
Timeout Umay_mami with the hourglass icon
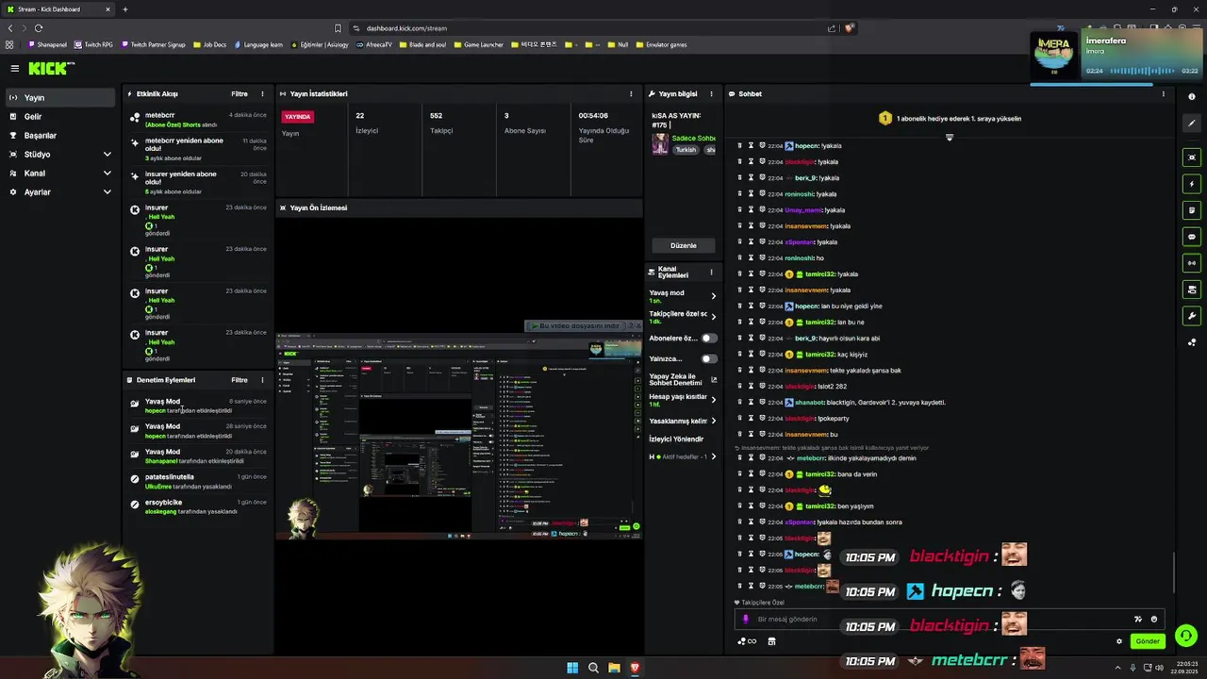tap(751, 210)
